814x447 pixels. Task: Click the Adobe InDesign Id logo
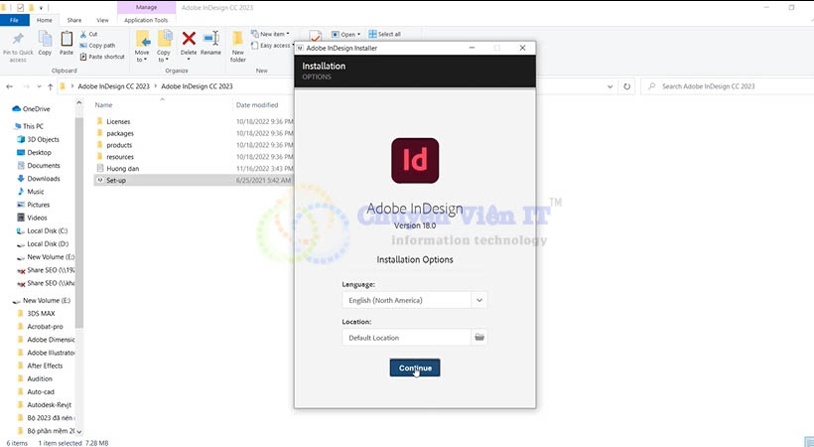coord(415,160)
